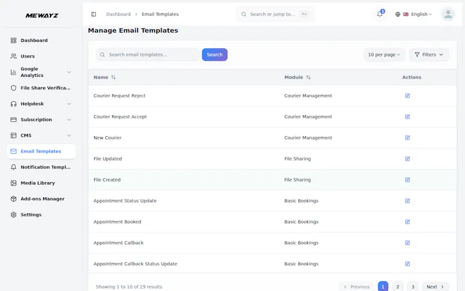Open the notifications bell

pyautogui.click(x=380, y=14)
